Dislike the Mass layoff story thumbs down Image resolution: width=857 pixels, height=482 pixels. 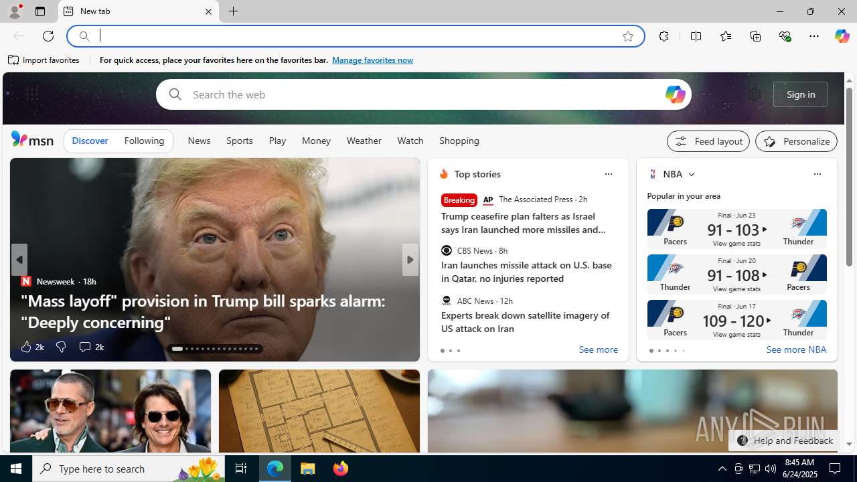61,347
